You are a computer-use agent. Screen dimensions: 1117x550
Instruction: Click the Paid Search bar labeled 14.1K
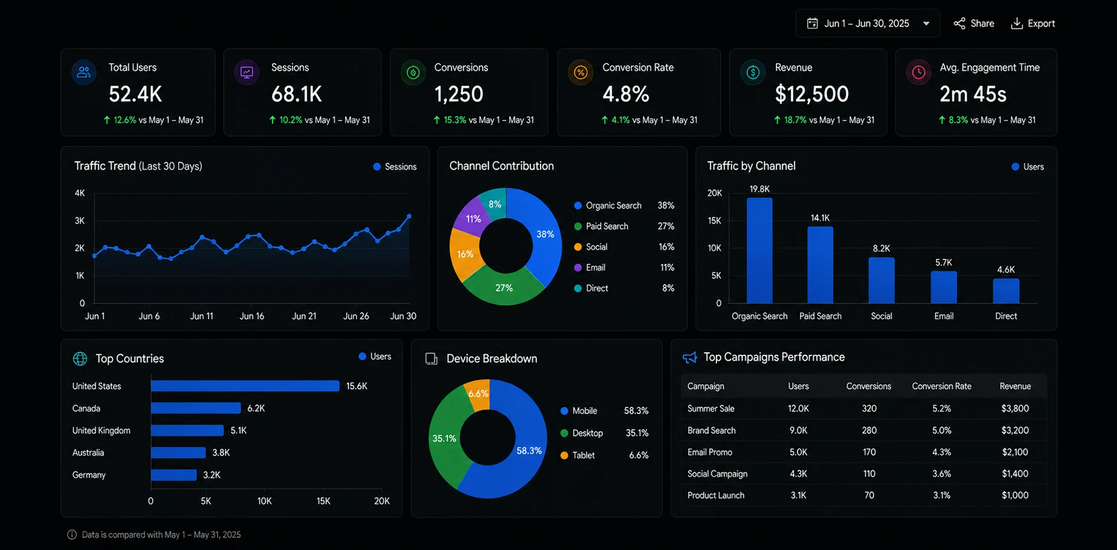[x=820, y=265]
